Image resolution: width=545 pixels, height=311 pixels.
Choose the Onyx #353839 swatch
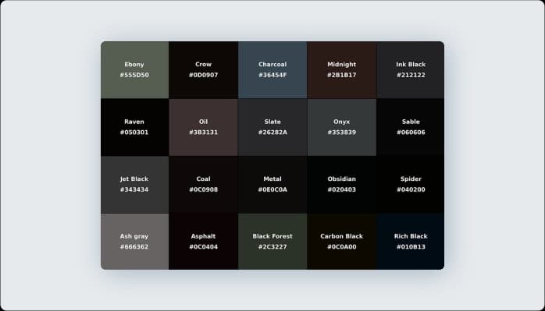point(342,127)
